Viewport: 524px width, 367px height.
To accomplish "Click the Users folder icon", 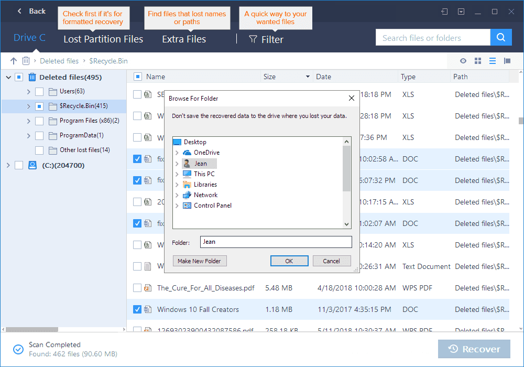I will [x=53, y=92].
